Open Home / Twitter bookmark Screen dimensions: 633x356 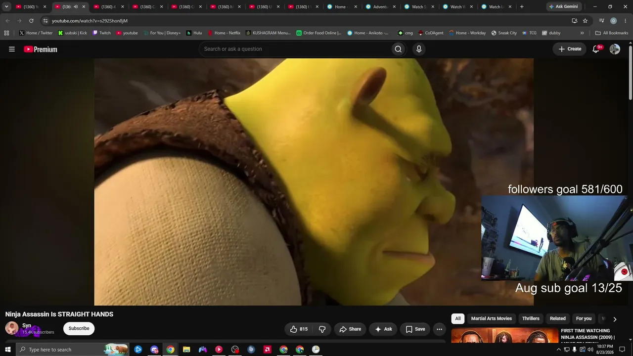click(36, 33)
